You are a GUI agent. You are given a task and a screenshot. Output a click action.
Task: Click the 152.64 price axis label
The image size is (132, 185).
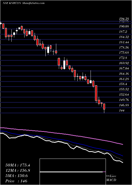pos(124,95)
